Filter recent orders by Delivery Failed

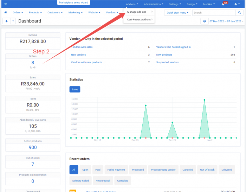pyautogui.click(x=80, y=181)
